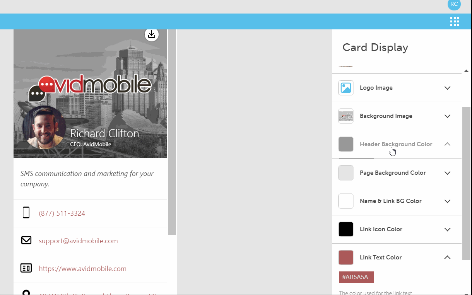
Task: Click the Link Icon Color label
Action: click(x=381, y=229)
